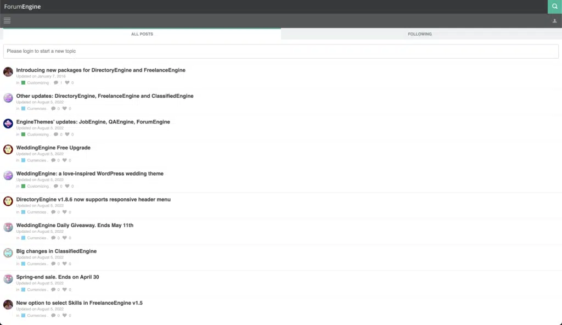562x325 pixels.
Task: Open the user account icon
Action: (x=554, y=21)
